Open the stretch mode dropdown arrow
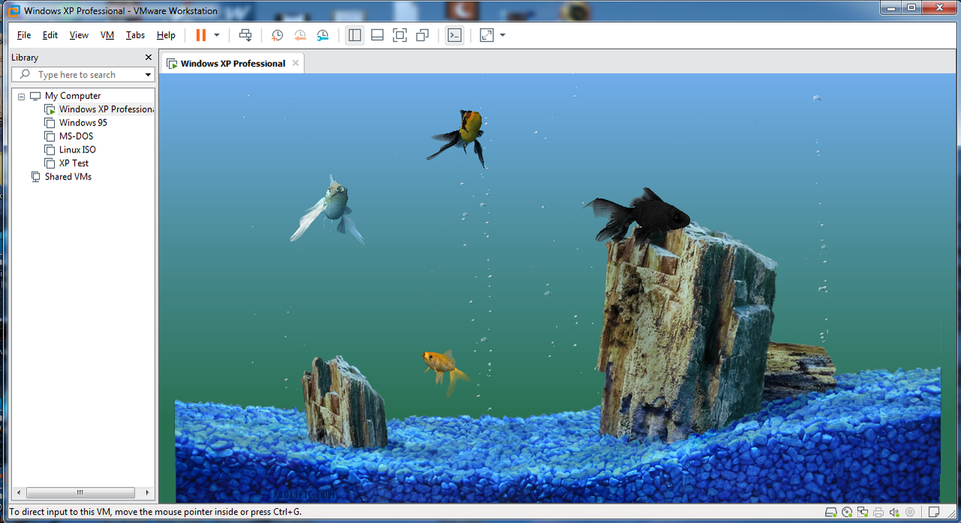This screenshot has height=523, width=961. click(502, 35)
